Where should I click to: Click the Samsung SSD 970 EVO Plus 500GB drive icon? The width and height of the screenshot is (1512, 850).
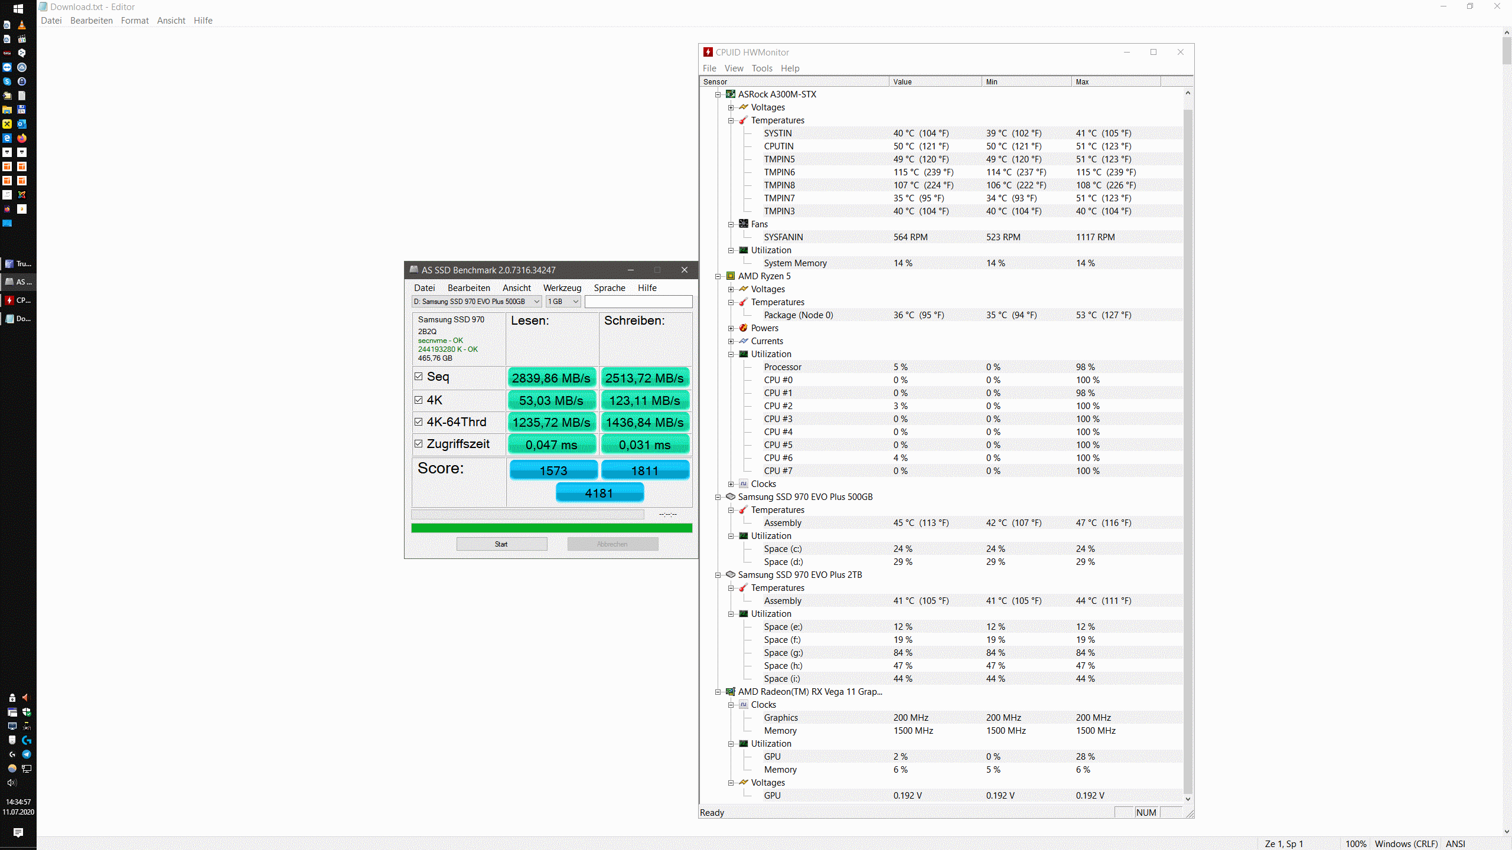(731, 497)
